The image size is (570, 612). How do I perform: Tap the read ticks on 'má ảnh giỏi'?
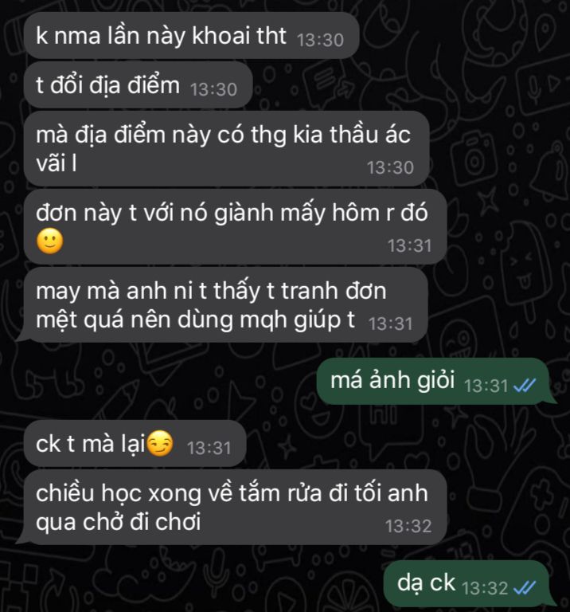coord(525,386)
